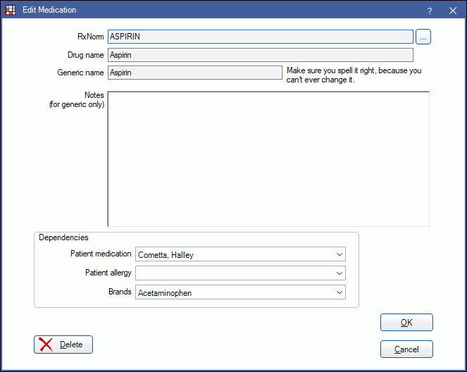Image resolution: width=467 pixels, height=372 pixels.
Task: Delete this medication with Delete button
Action: coord(63,345)
